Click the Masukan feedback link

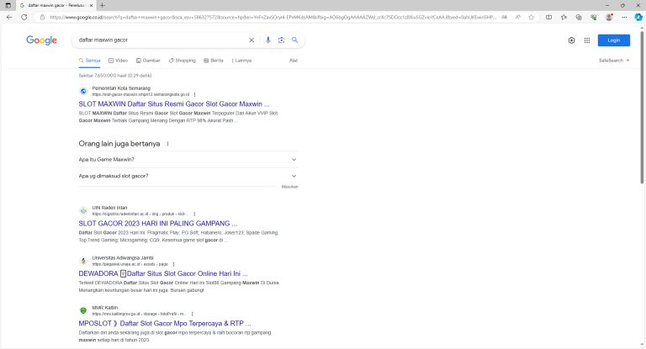[x=289, y=187]
